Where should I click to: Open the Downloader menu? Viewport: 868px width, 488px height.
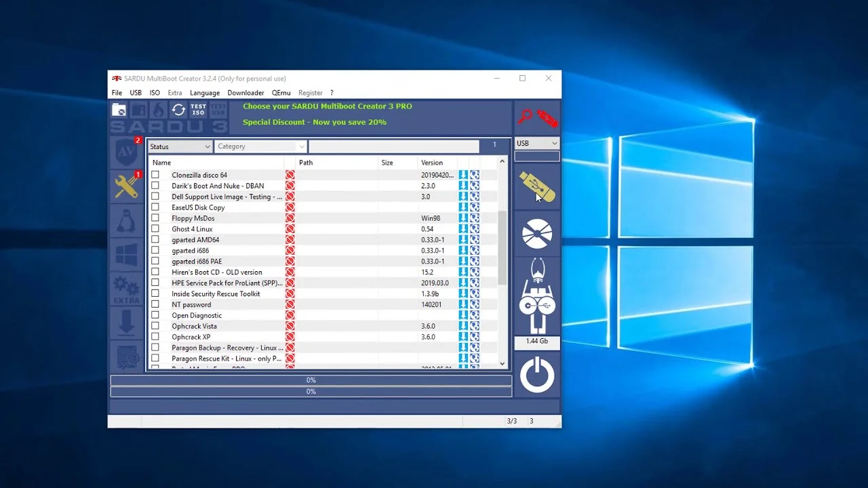[245, 92]
